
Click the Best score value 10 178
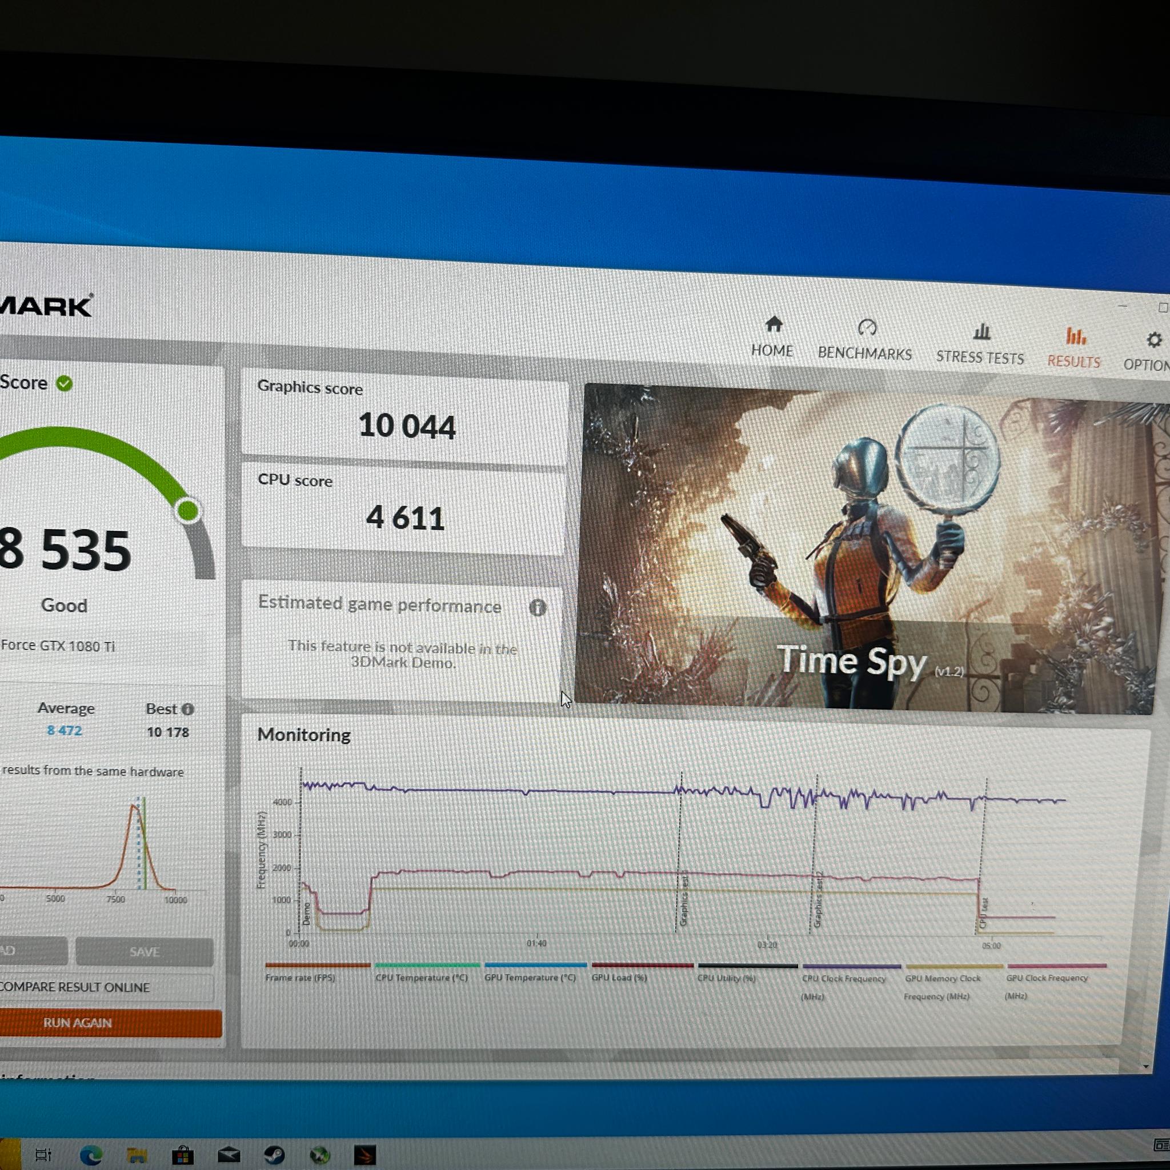coord(168,732)
